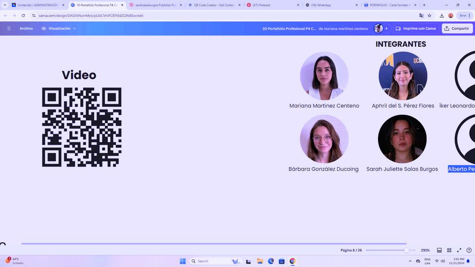Switch to the PORTAFOLIO - Carta formato tab

390,5
